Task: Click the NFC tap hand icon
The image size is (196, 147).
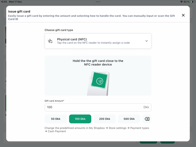Action: pyautogui.click(x=50, y=41)
